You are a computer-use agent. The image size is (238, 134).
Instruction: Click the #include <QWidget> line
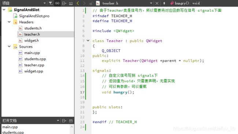pyautogui.click(x=114, y=31)
